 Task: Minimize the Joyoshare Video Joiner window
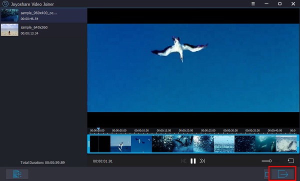click(x=266, y=4)
